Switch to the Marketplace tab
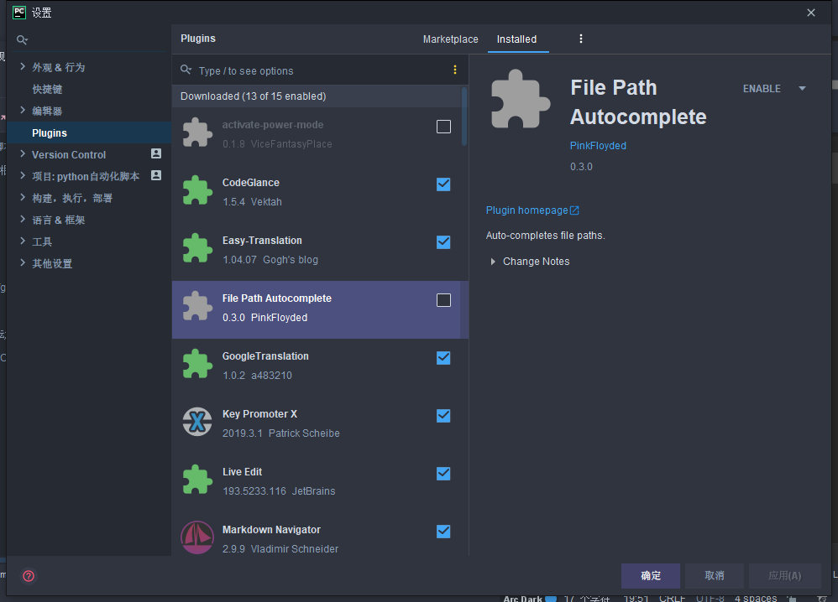The width and height of the screenshot is (838, 602). [x=451, y=39]
